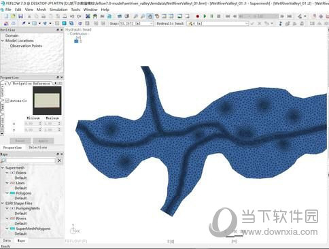The height and width of the screenshot is (249, 329).
Task: Click the Apply button in Properties panel
Action: point(44,141)
